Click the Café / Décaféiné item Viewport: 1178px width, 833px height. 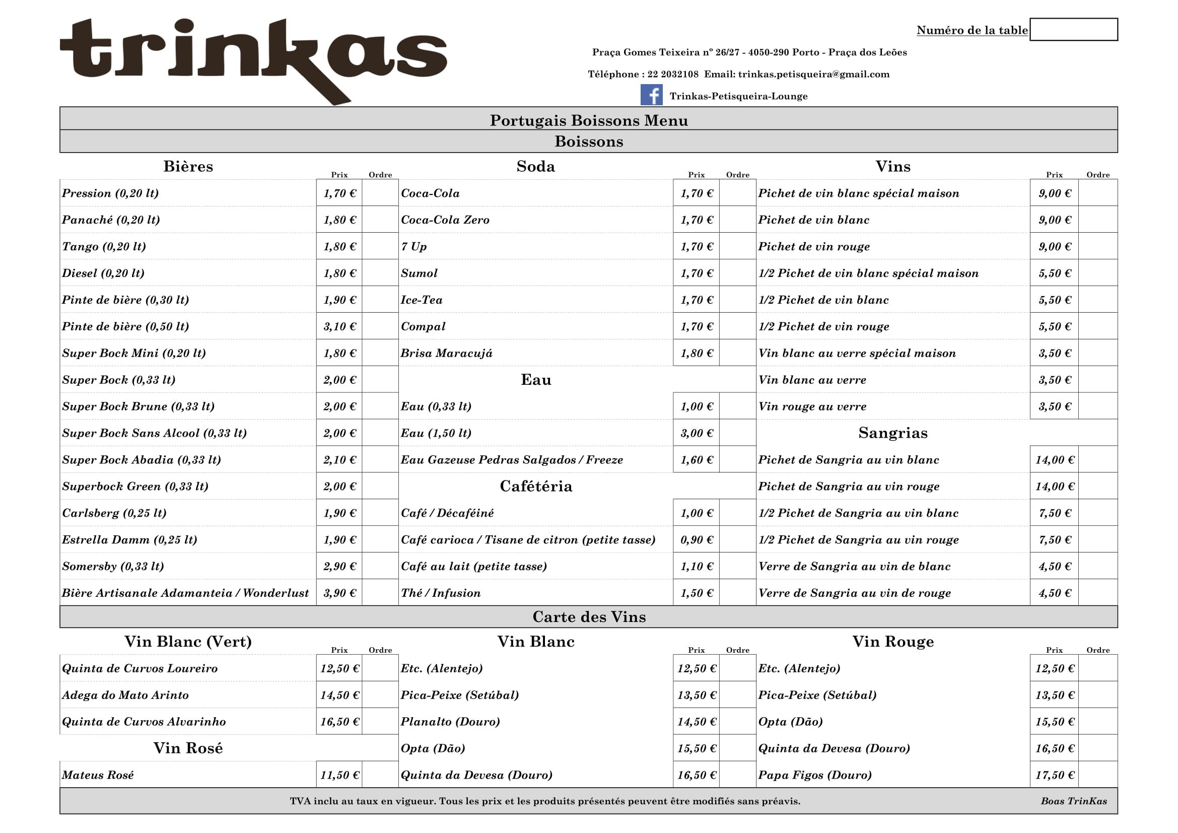[x=447, y=513]
